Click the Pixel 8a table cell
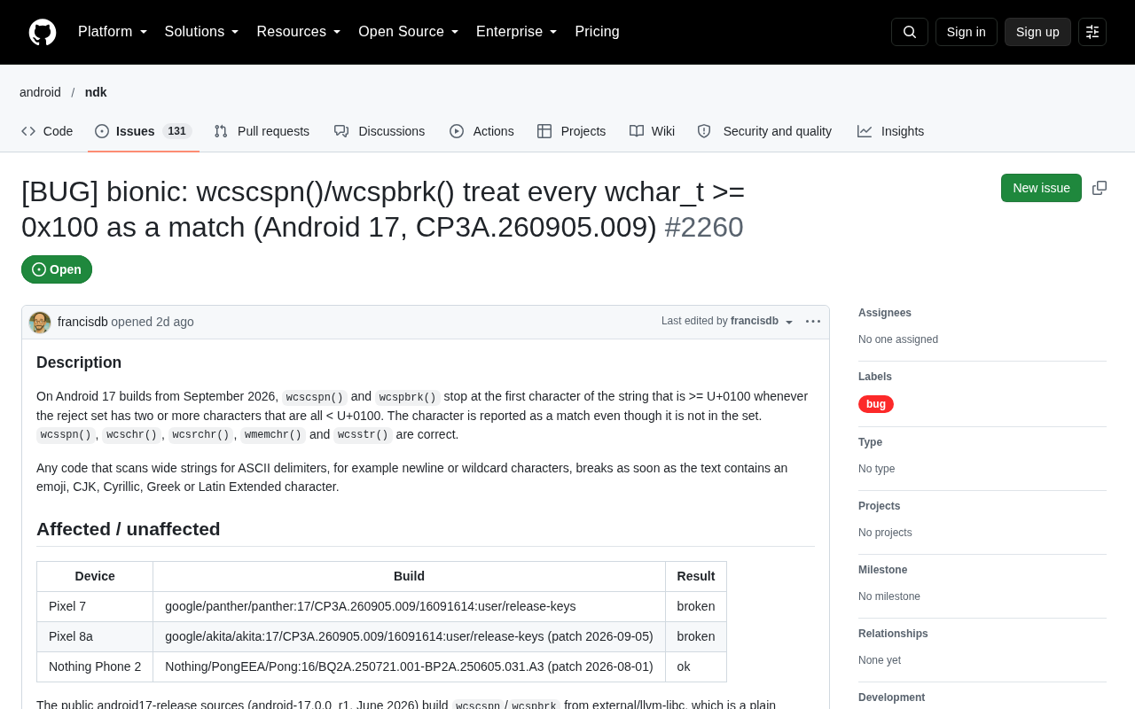 coord(95,637)
